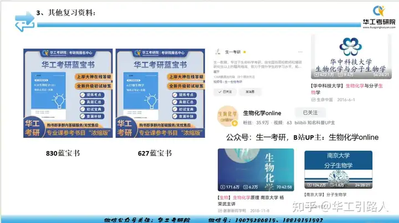Click the 生一考研 account avatar
This screenshot has width=399, height=223.
click(x=218, y=52)
